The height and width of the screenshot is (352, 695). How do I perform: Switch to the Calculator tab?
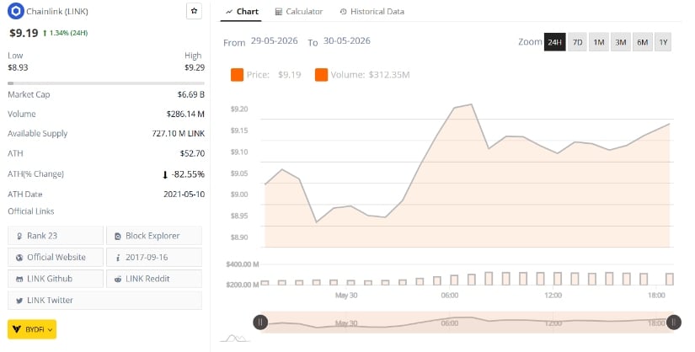point(299,12)
